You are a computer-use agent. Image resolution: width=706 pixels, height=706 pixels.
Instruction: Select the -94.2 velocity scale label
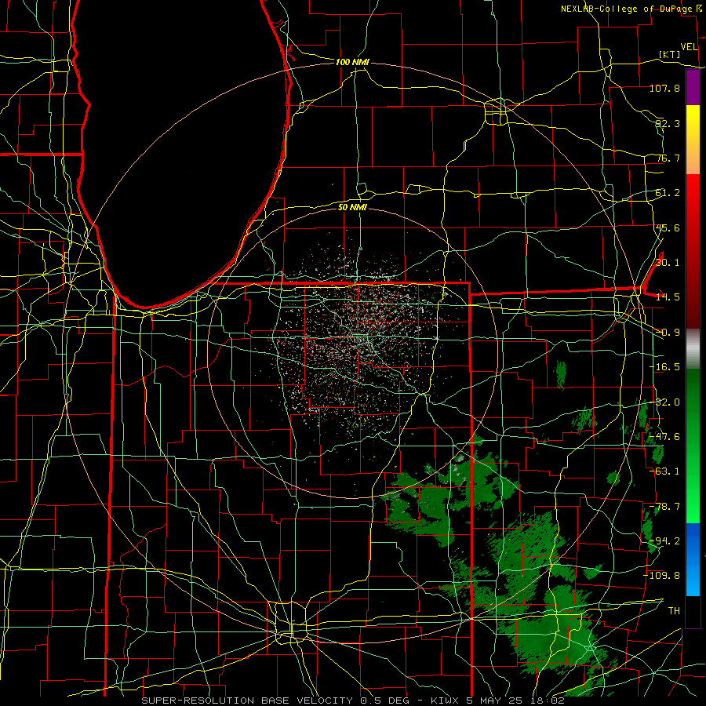[x=664, y=541]
